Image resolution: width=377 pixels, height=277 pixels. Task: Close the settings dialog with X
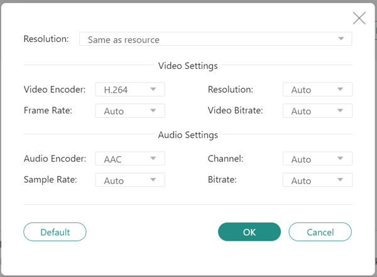359,18
